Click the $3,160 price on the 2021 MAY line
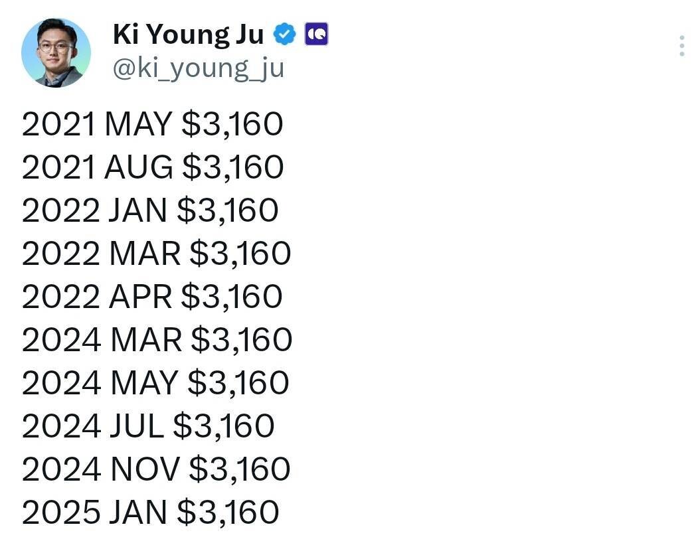Screen dimensions: 700x555 click(232, 125)
